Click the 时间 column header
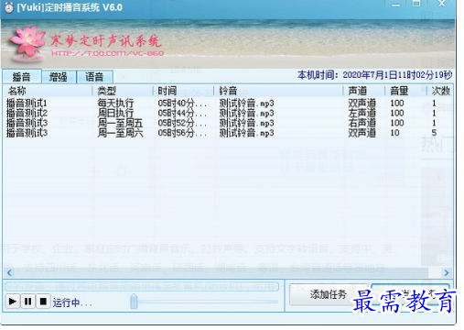Image resolution: width=464 pixels, height=330 pixels. (x=183, y=91)
